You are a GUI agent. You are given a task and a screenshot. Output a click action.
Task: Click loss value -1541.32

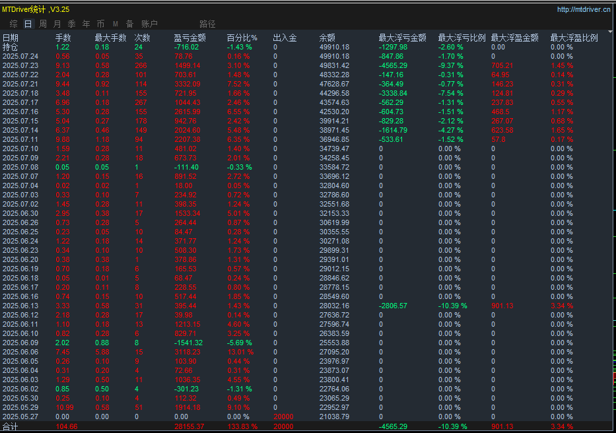click(189, 343)
